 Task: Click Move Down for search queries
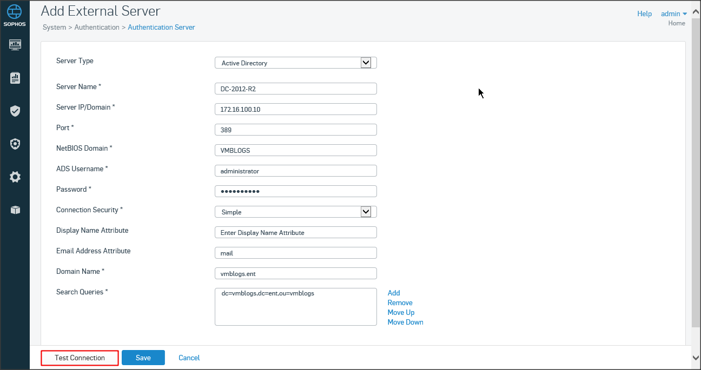405,322
